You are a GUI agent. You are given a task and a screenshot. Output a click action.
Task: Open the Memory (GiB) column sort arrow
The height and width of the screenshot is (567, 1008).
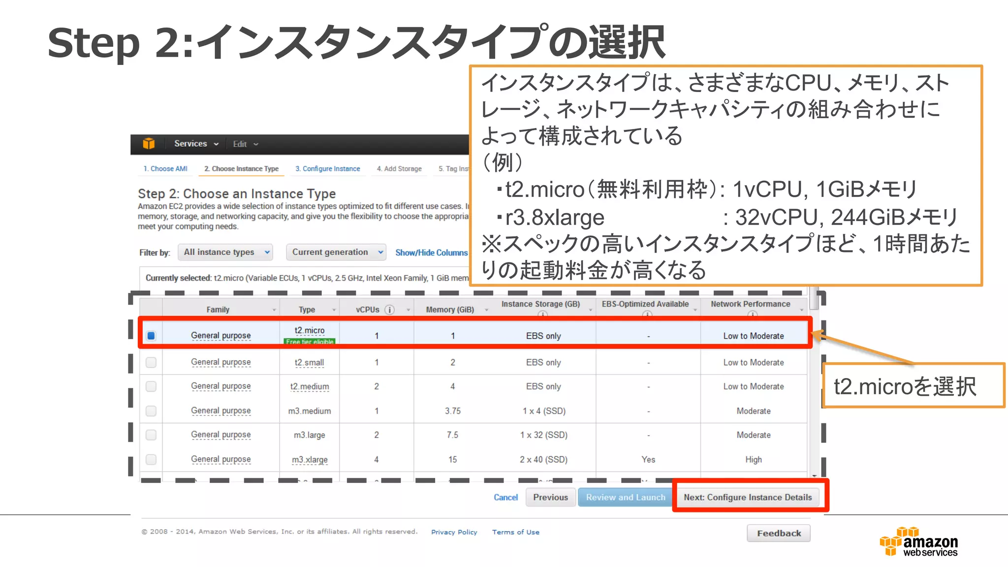486,310
